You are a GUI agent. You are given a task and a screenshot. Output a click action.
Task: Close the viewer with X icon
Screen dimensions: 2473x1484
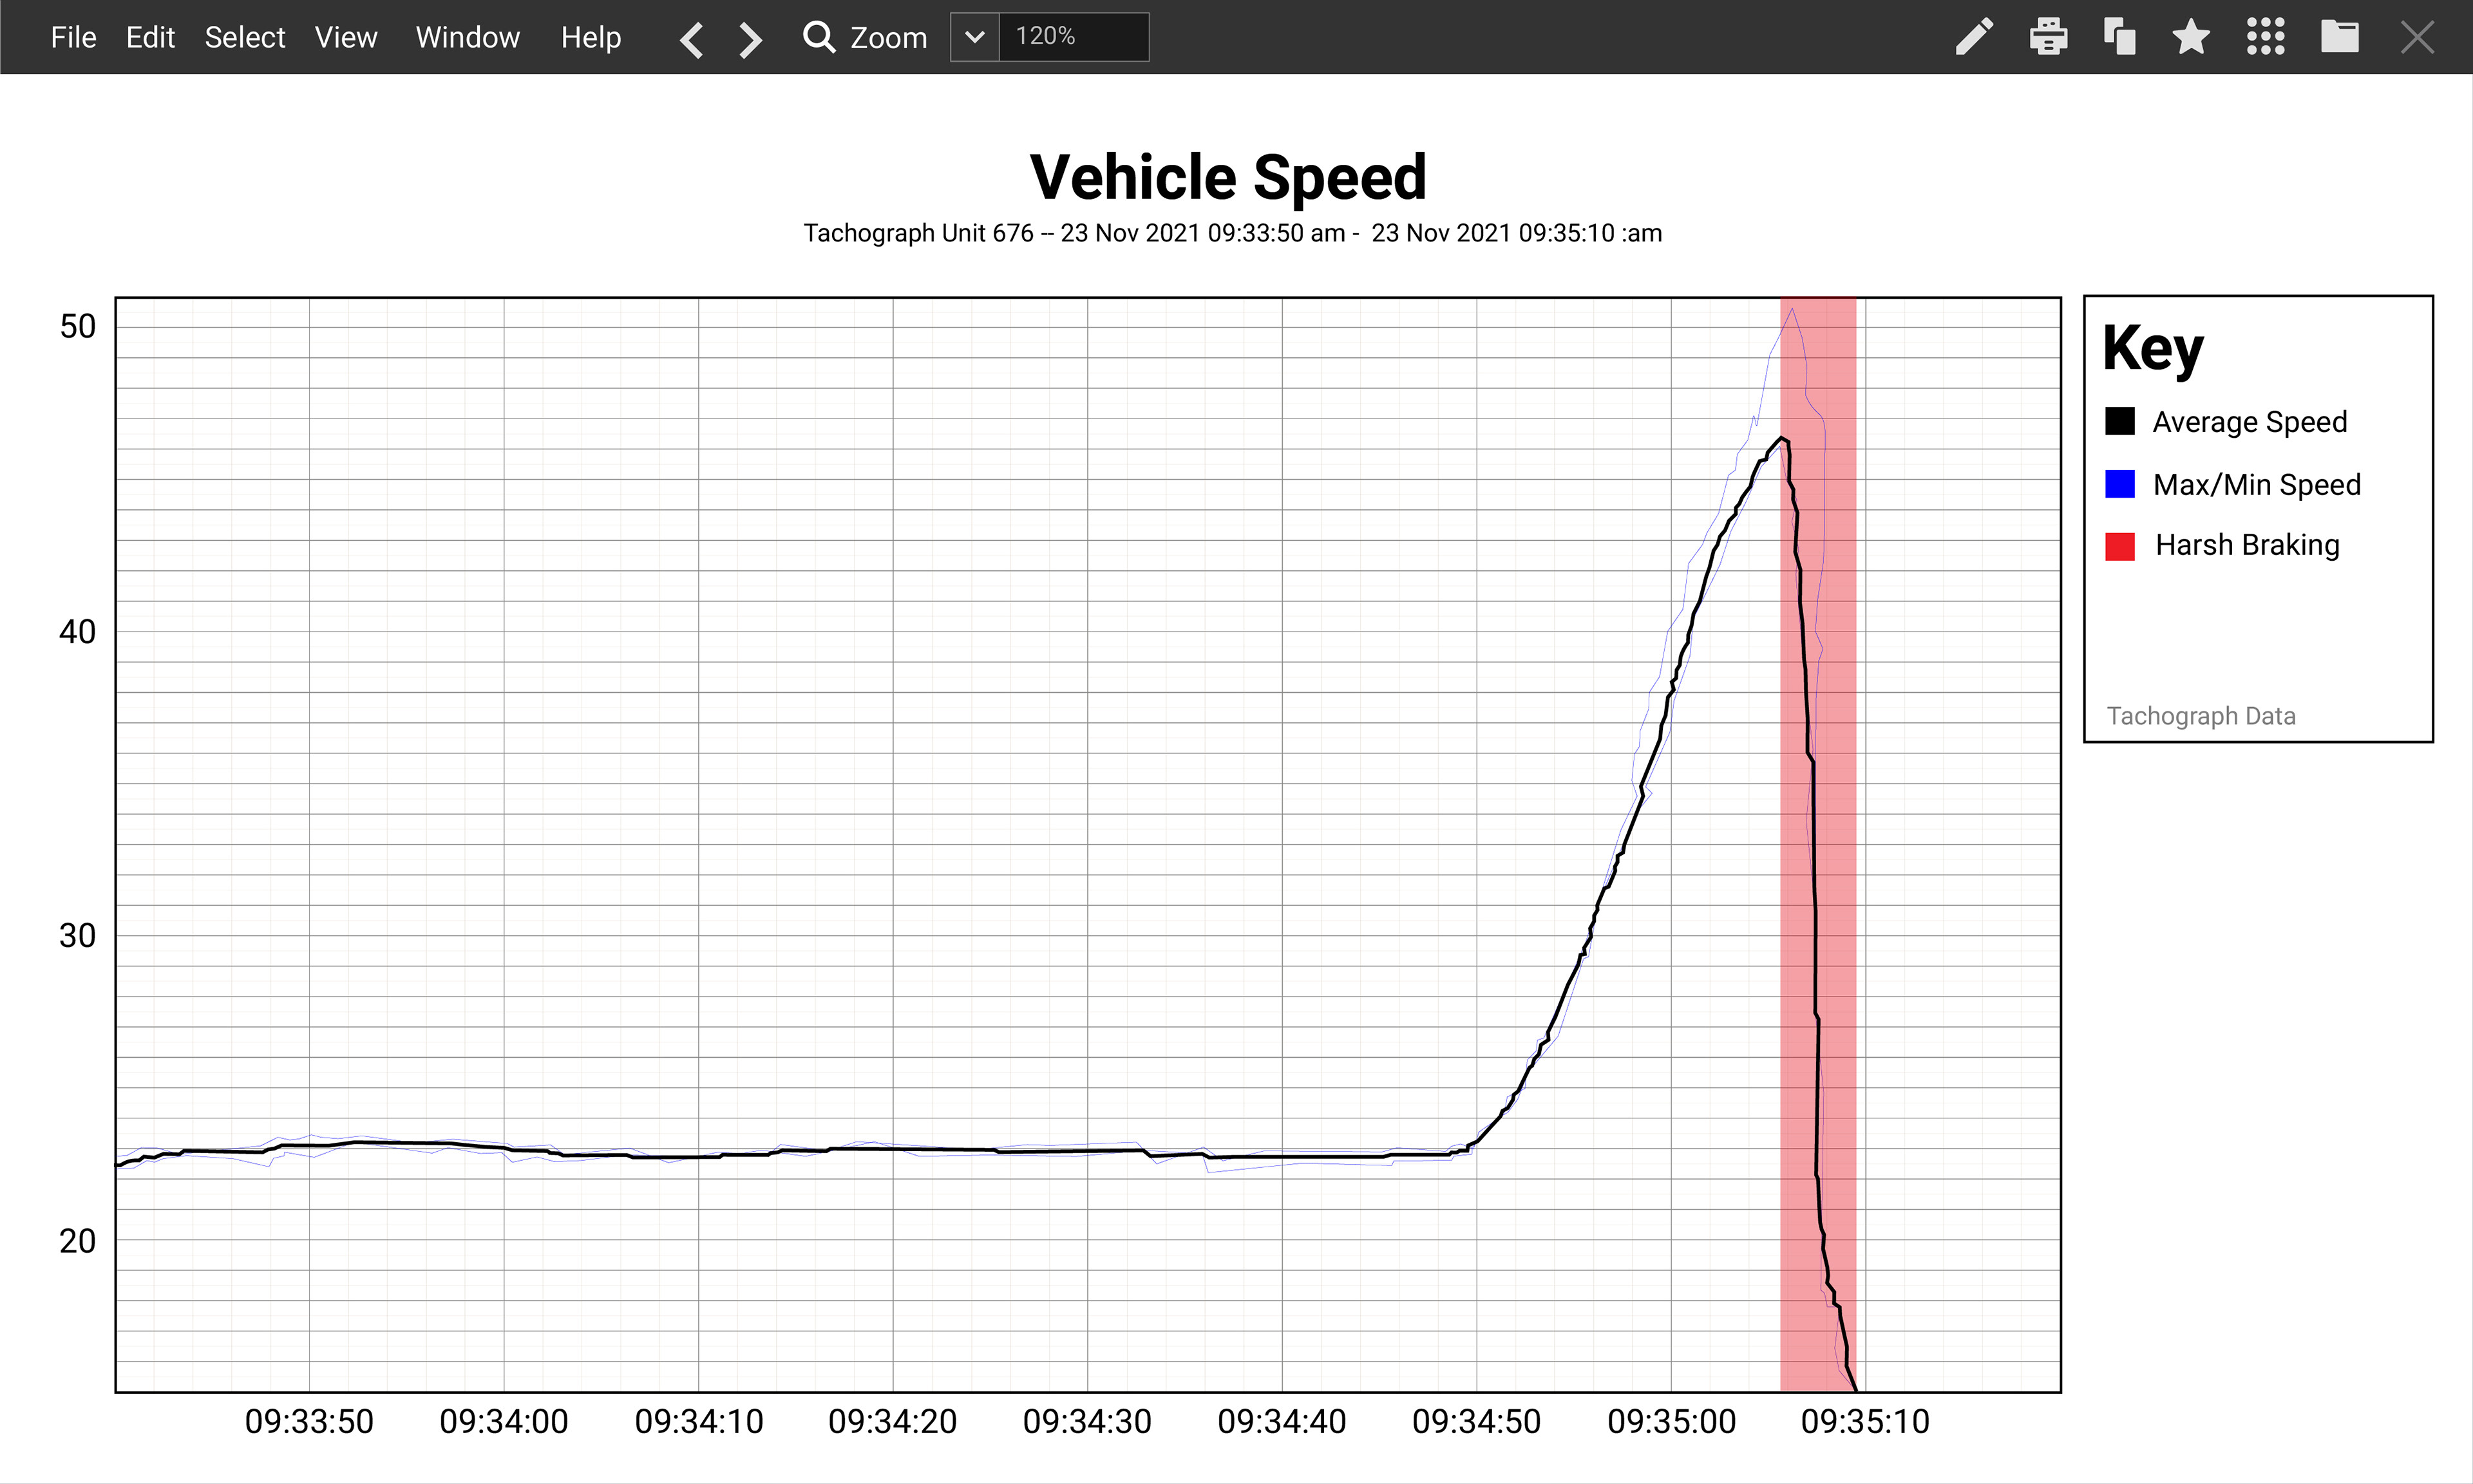point(2418,38)
